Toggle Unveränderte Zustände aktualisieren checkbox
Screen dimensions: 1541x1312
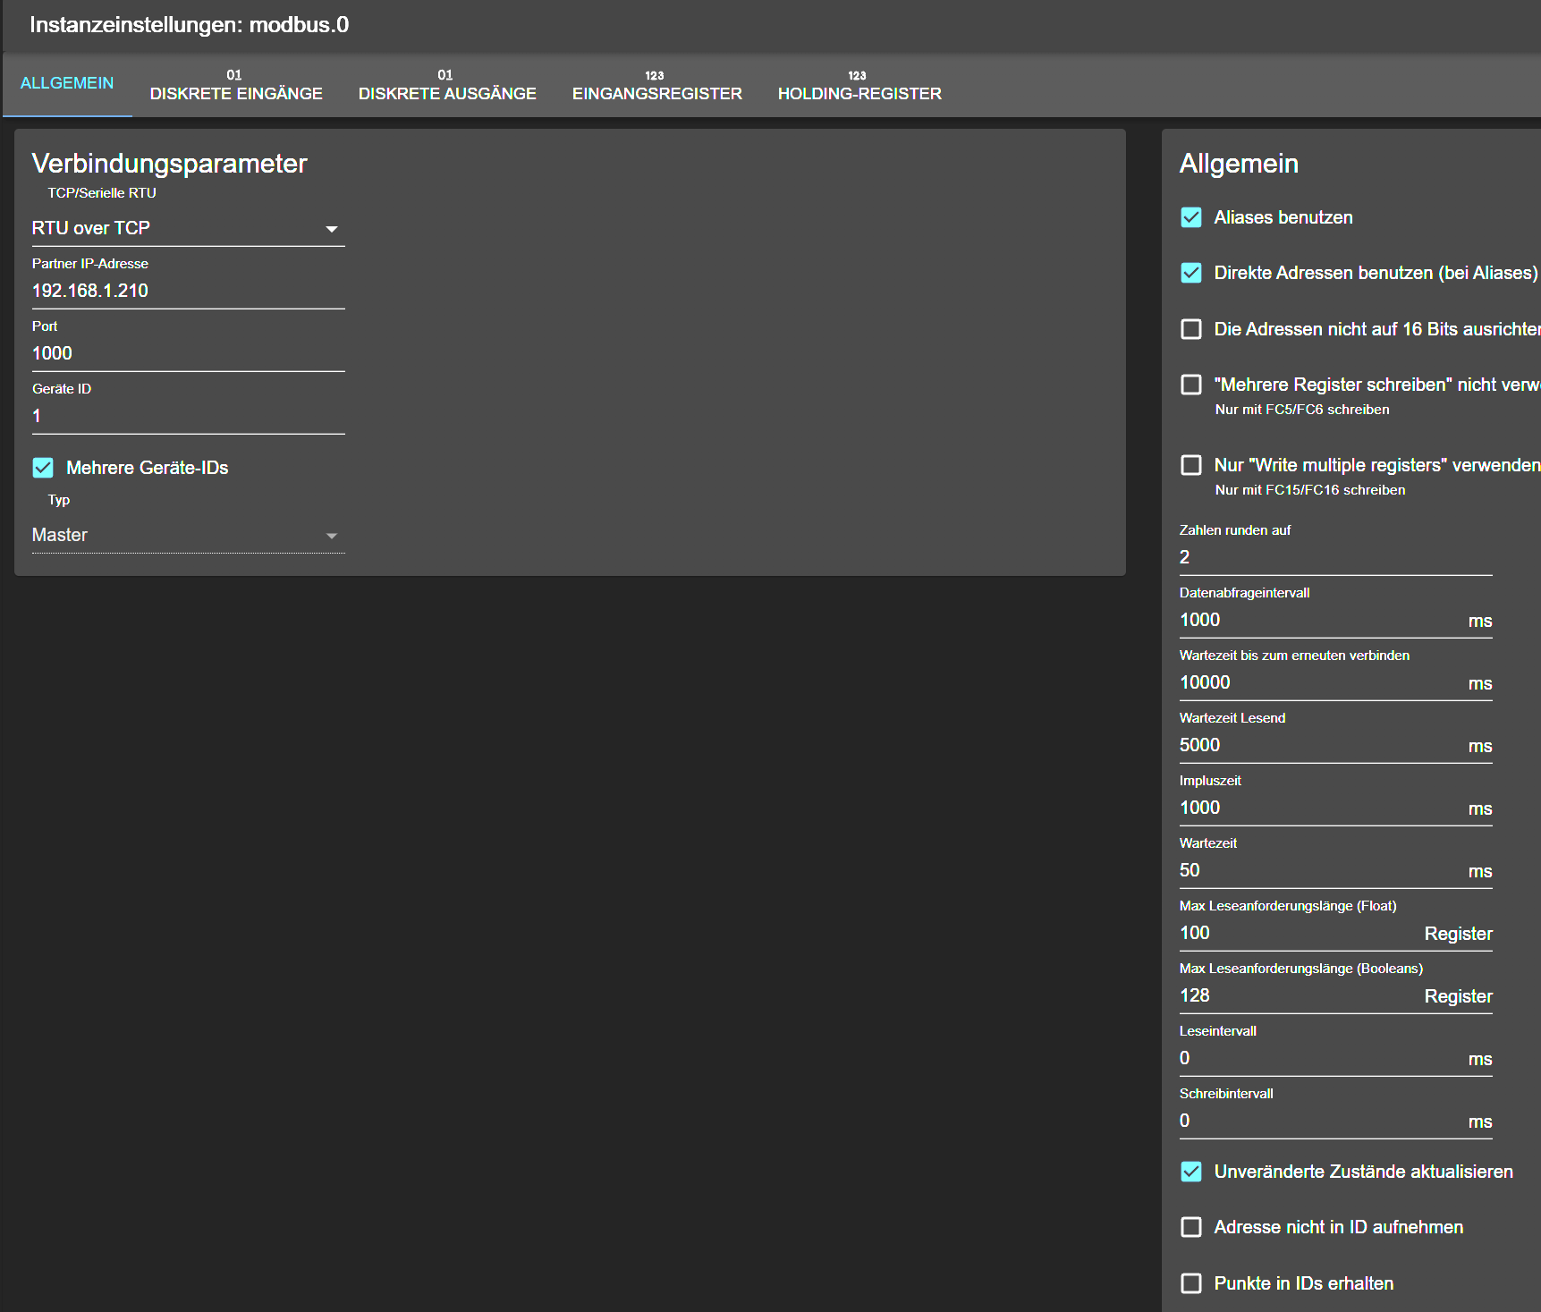(x=1191, y=1172)
